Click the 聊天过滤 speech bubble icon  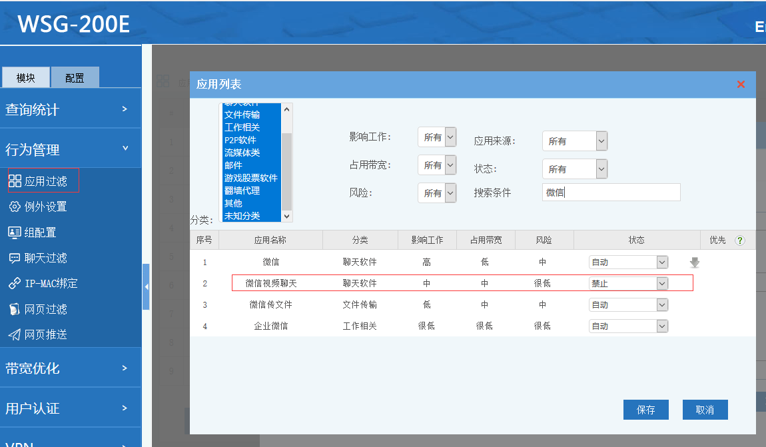[x=15, y=258]
